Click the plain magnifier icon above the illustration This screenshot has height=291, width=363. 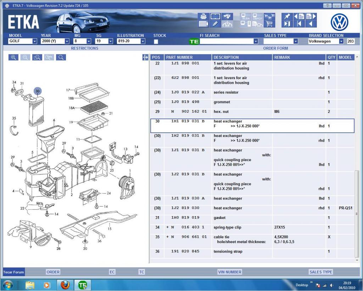61,57
